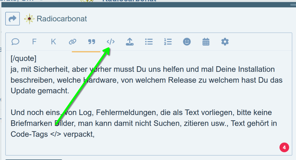Place the cursor on the [/quote] line
This screenshot has width=296, height=160.
coord(23,58)
